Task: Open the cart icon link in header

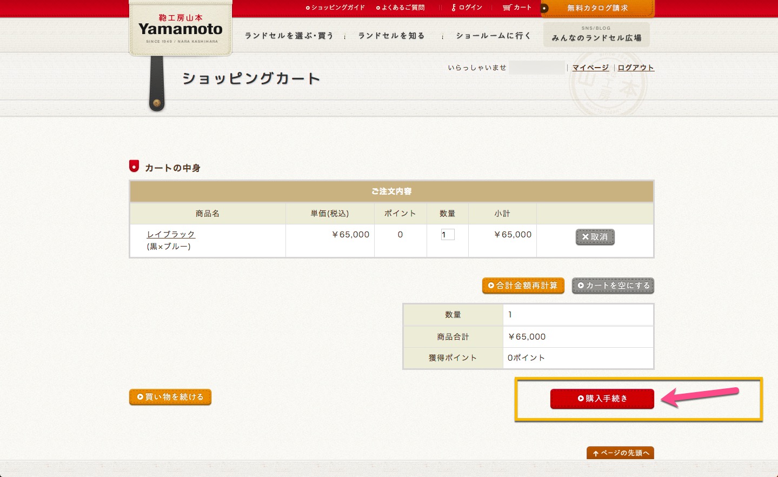Action: (517, 8)
